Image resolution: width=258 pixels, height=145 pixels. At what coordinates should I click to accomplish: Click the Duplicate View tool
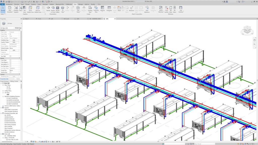click(x=96, y=9)
